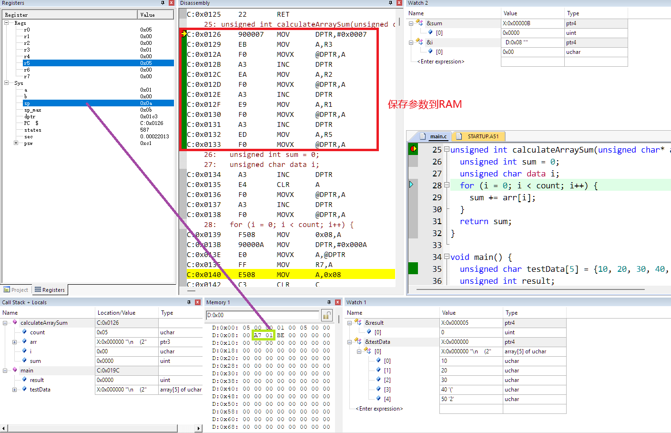Click the yellow program counter arrow at C:0x0126
Screen dimensions: 671x433
coord(184,34)
